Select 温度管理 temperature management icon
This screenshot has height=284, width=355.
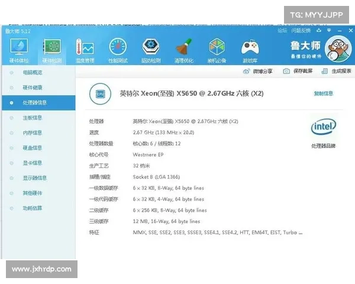(85, 47)
